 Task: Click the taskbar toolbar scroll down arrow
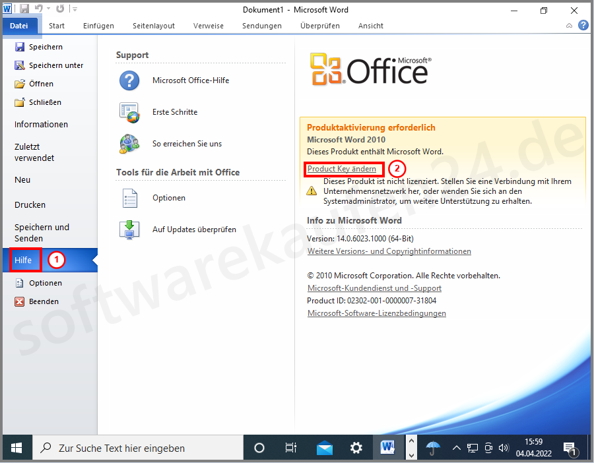click(x=411, y=455)
